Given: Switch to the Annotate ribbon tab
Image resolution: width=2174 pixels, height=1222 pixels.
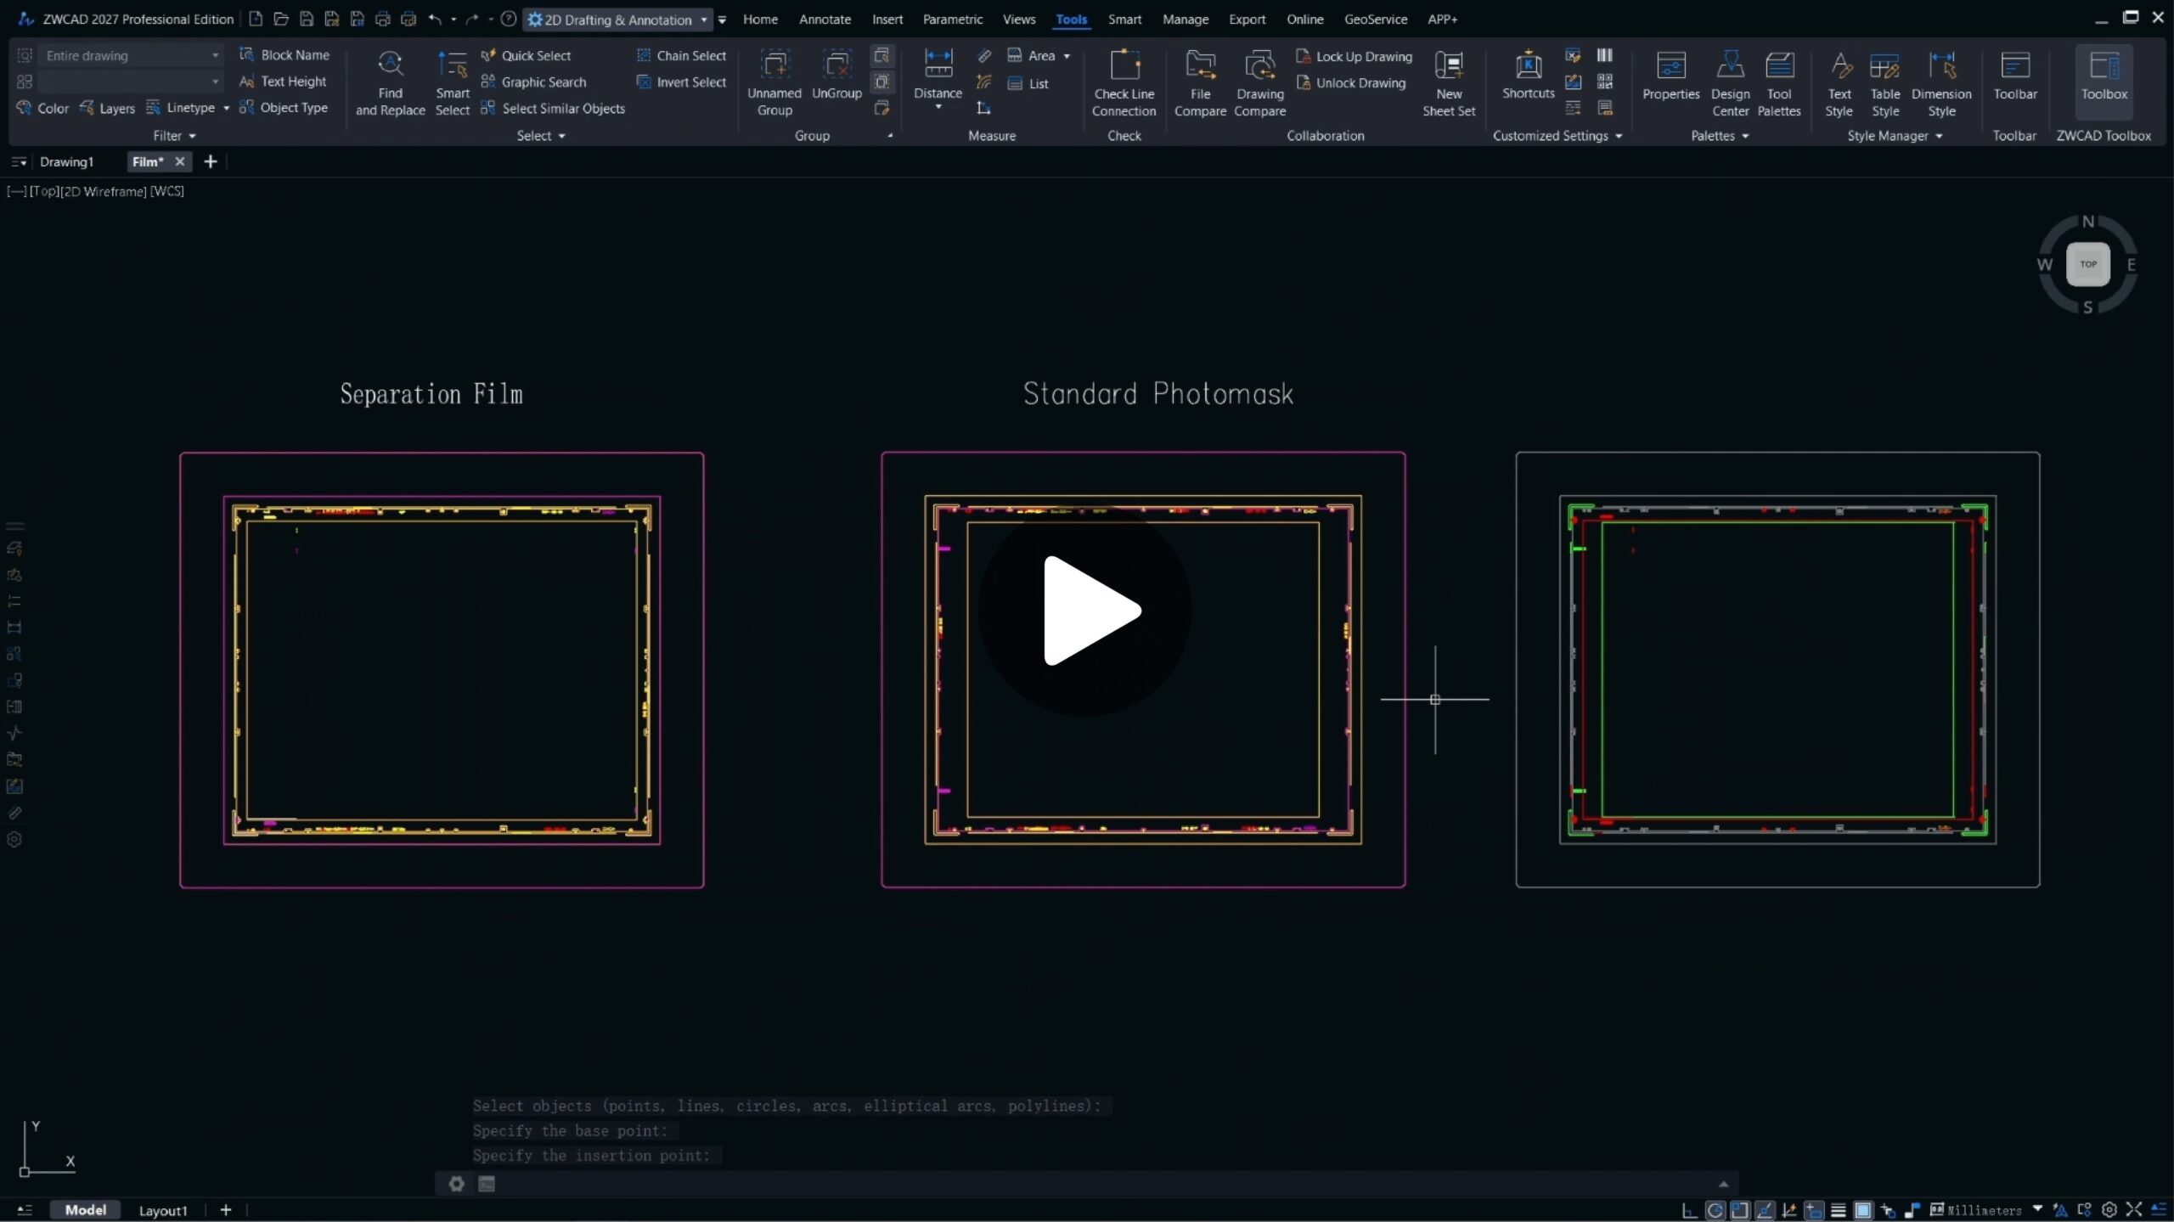Looking at the screenshot, I should tap(824, 19).
